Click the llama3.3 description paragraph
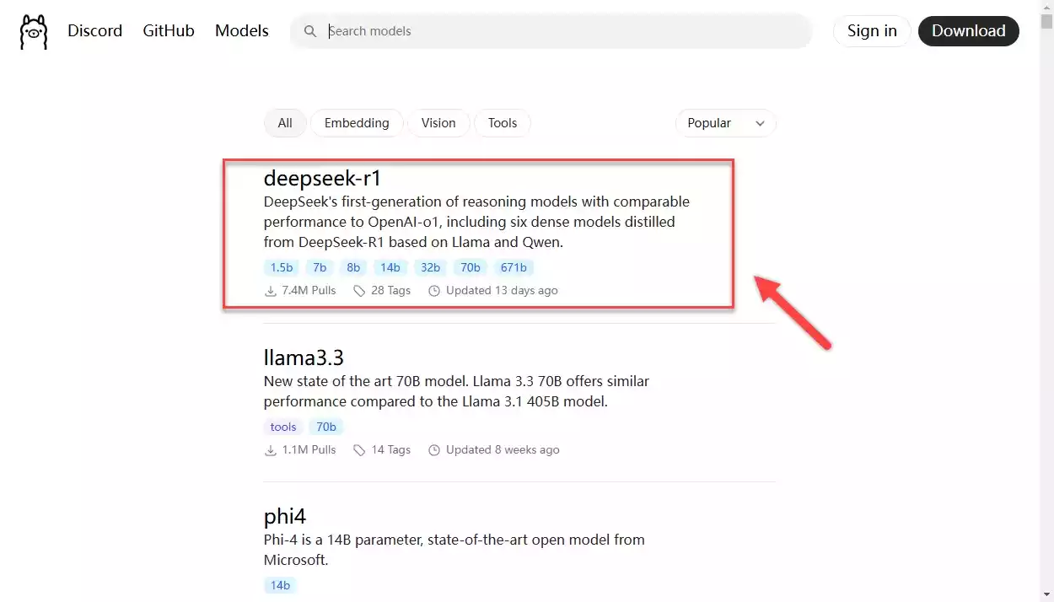Screen dimensions: 1054x602 [x=456, y=391]
